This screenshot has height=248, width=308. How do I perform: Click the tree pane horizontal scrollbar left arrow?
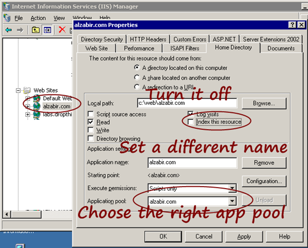pyautogui.click(x=7, y=214)
